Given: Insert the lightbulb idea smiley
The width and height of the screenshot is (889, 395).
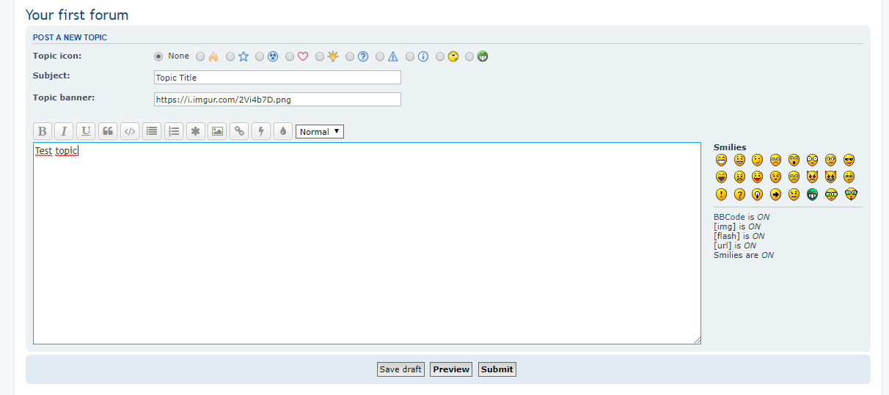Looking at the screenshot, I should (x=758, y=194).
